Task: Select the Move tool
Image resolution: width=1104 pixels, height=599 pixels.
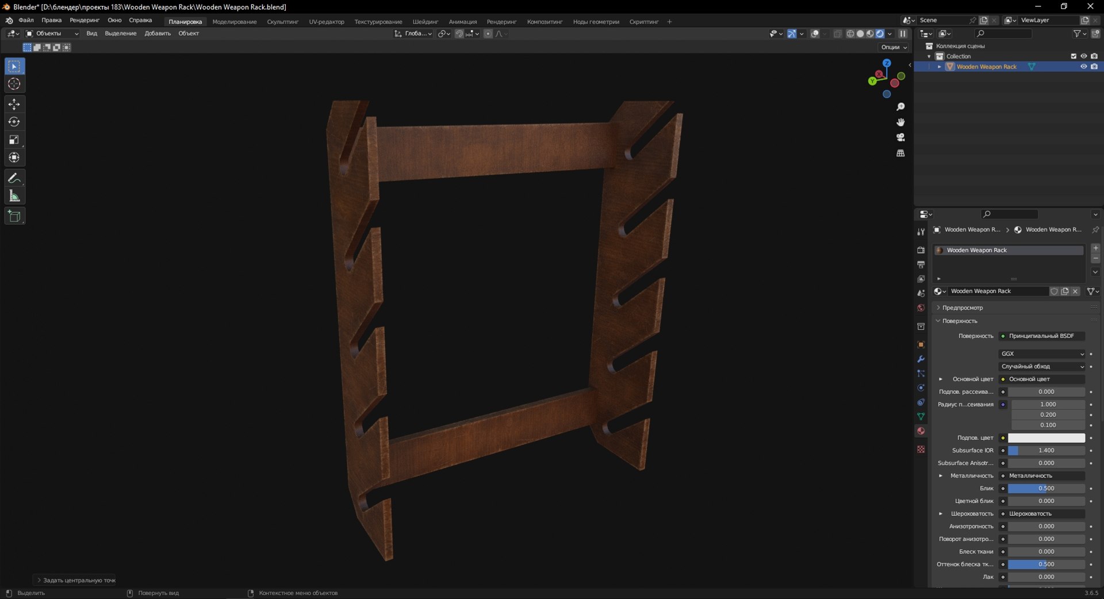Action: 14,104
